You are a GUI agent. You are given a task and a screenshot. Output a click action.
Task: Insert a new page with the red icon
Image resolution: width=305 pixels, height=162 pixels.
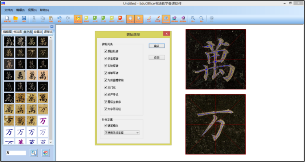pyautogui.click(x=120, y=19)
